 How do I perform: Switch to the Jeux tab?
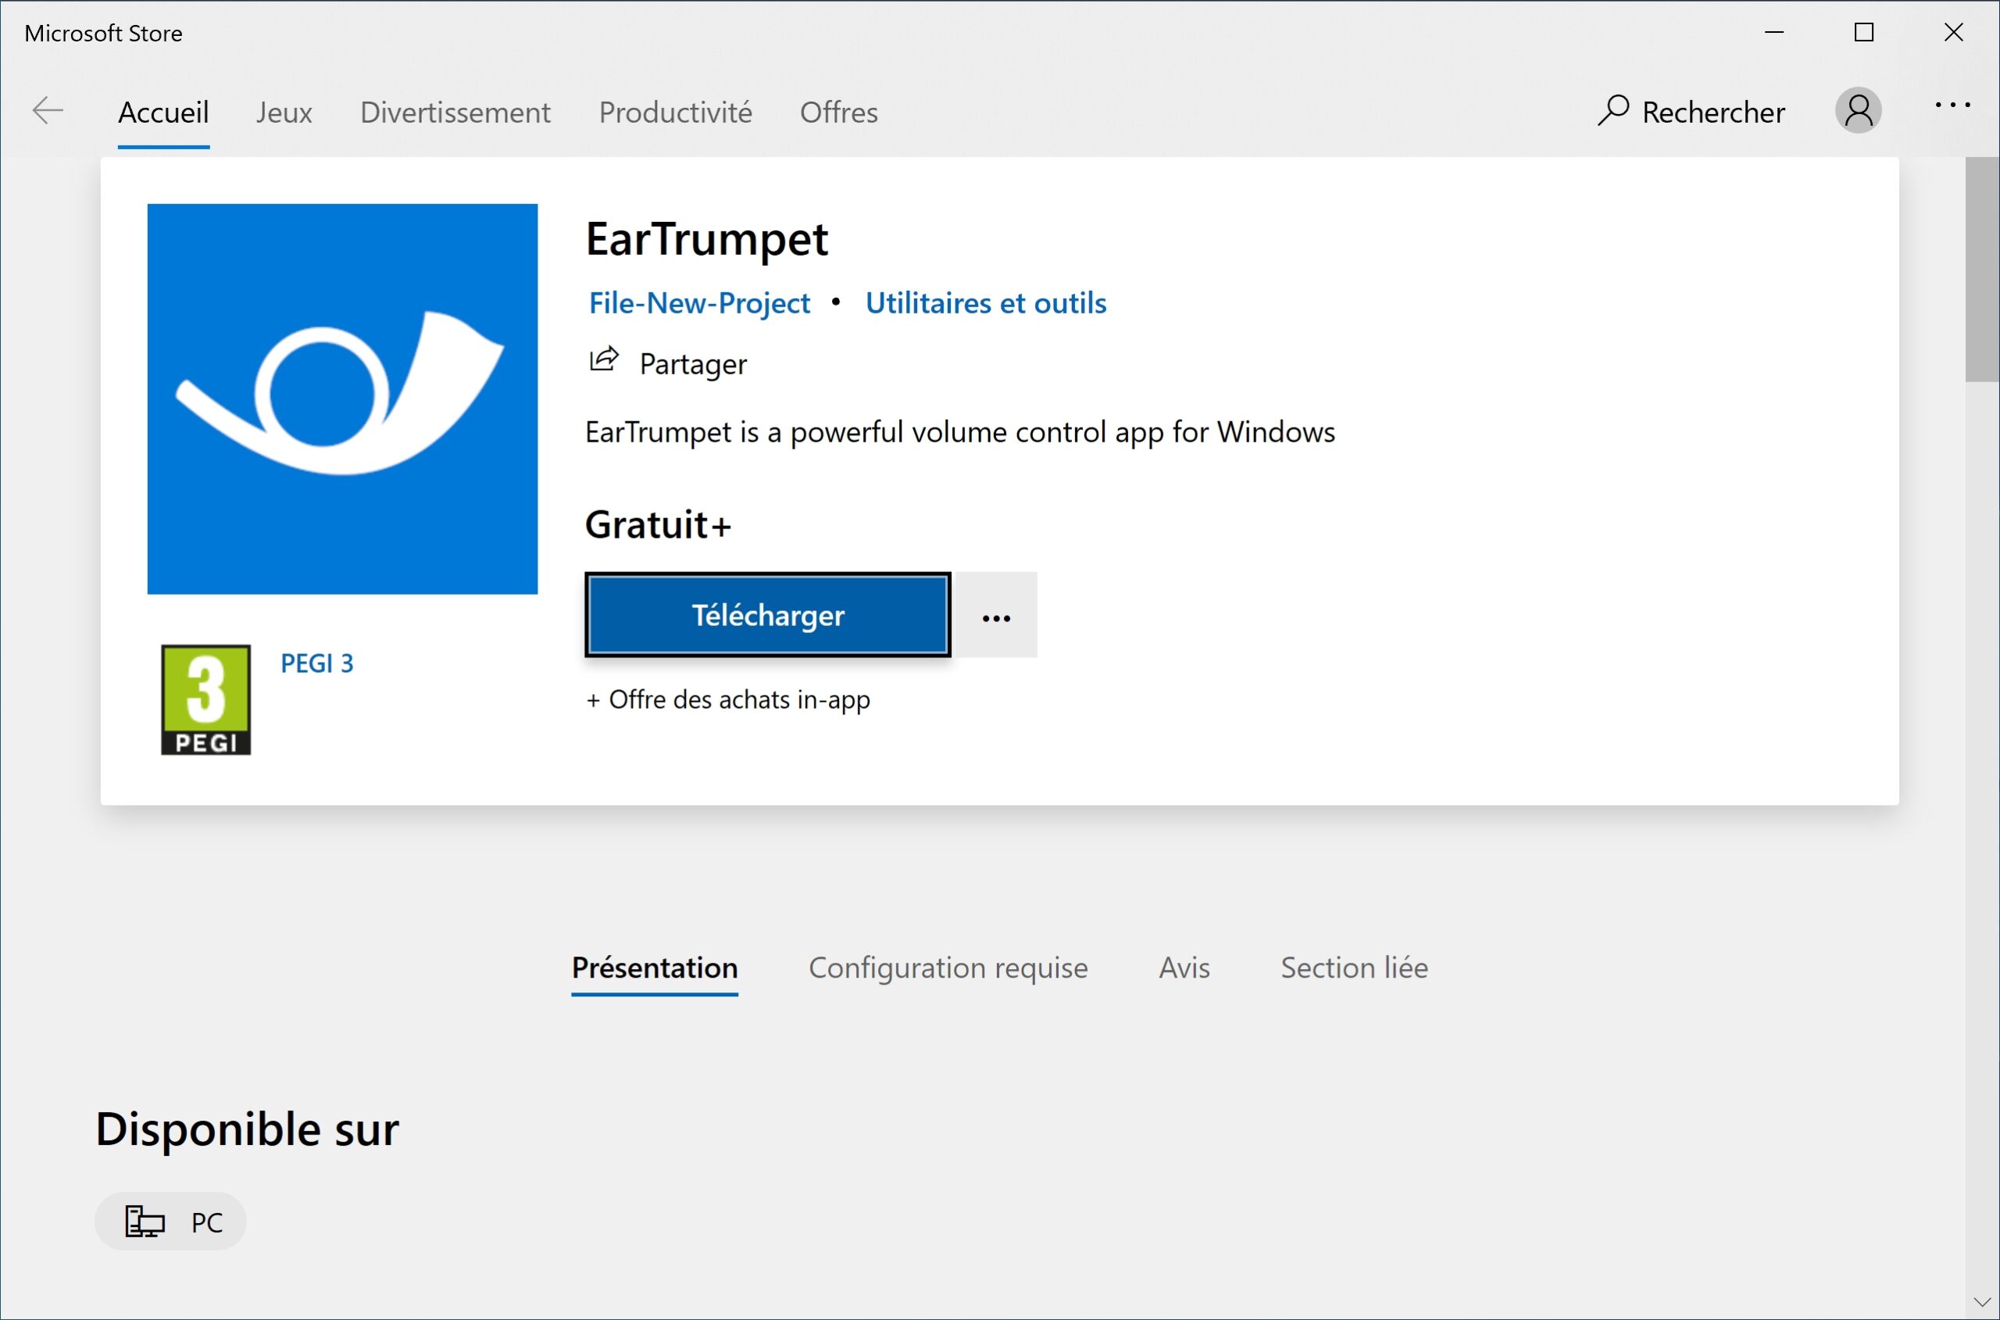click(x=284, y=112)
